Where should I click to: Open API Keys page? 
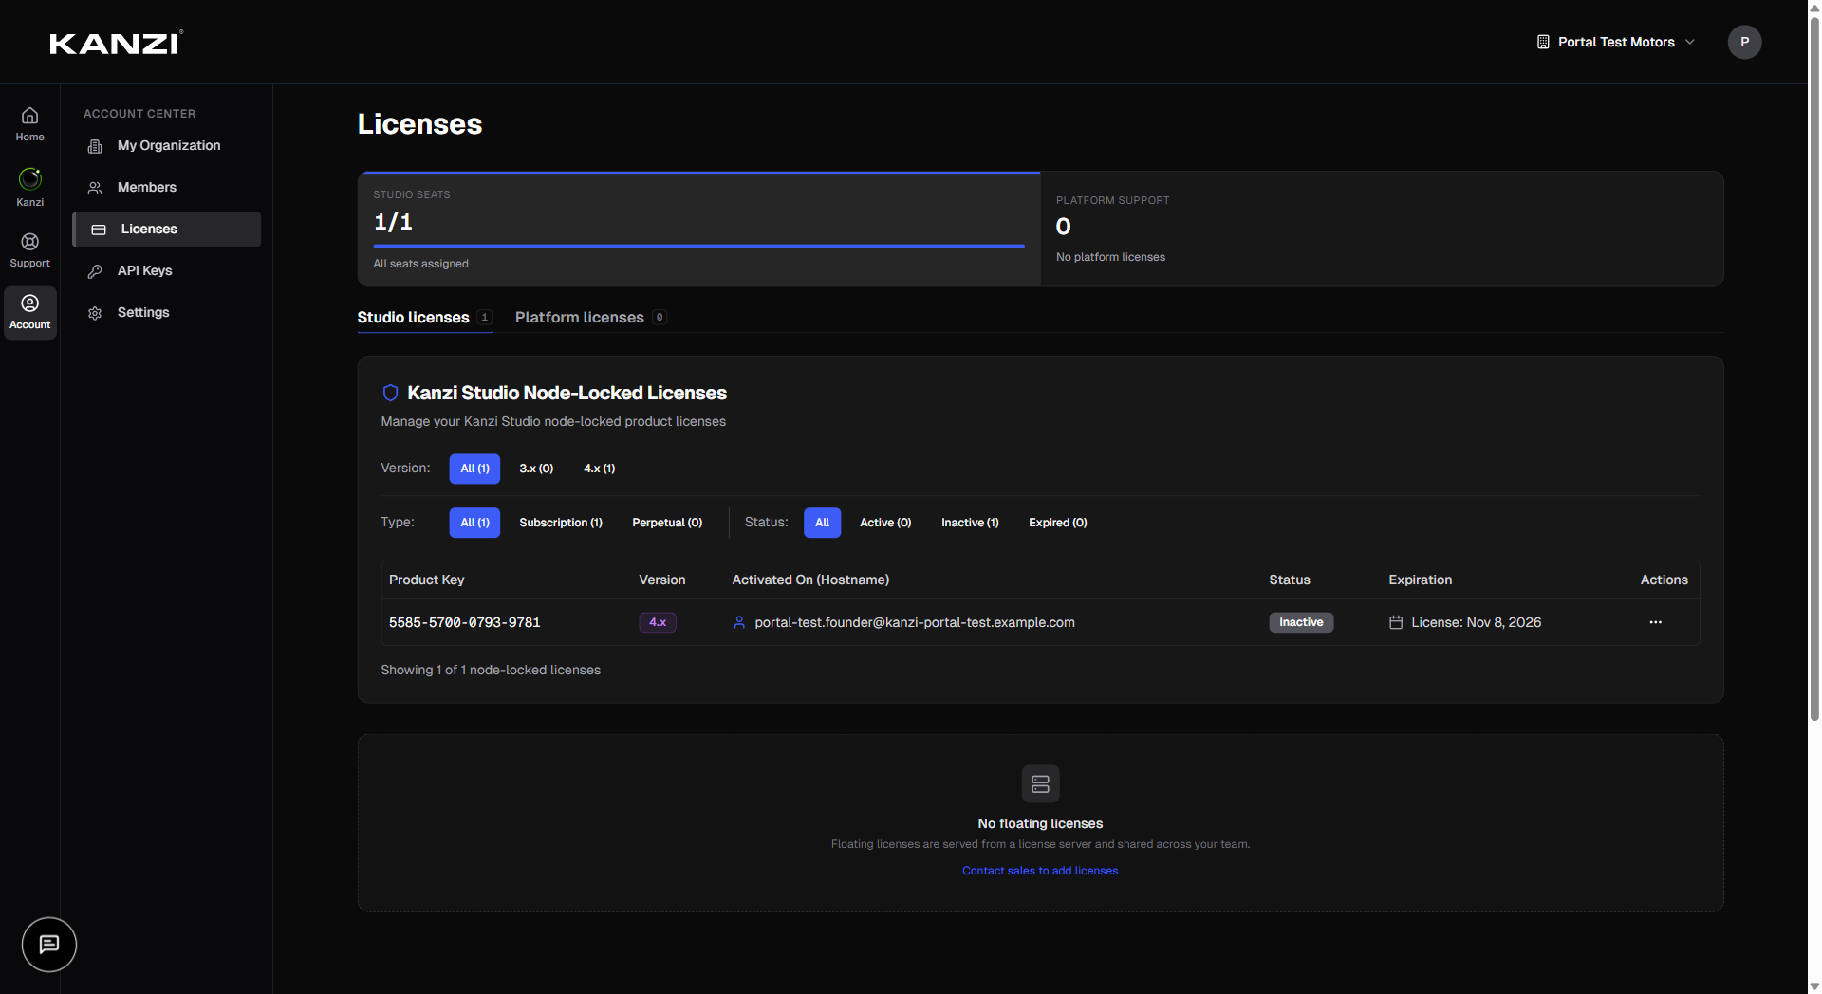tap(167, 271)
